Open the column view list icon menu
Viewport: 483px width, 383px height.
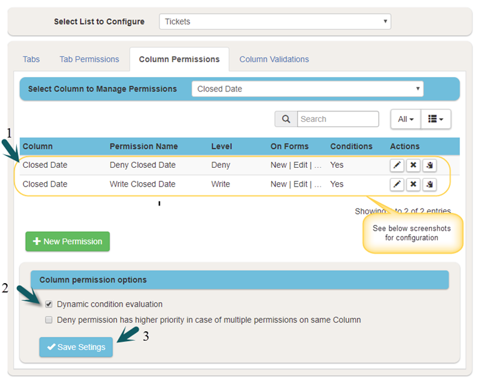click(x=436, y=119)
